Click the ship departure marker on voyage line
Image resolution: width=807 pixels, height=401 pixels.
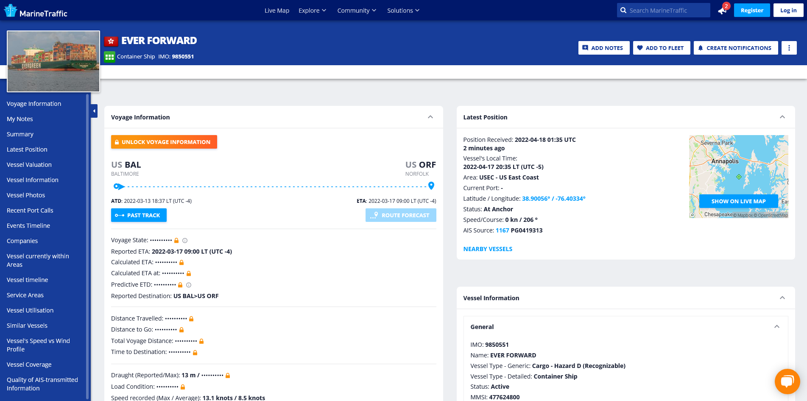[119, 186]
